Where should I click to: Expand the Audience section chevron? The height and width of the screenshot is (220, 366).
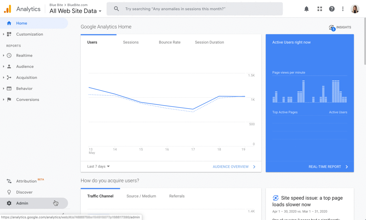[x=4, y=66]
